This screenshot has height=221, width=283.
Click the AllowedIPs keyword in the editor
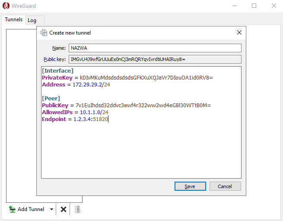coord(57,112)
